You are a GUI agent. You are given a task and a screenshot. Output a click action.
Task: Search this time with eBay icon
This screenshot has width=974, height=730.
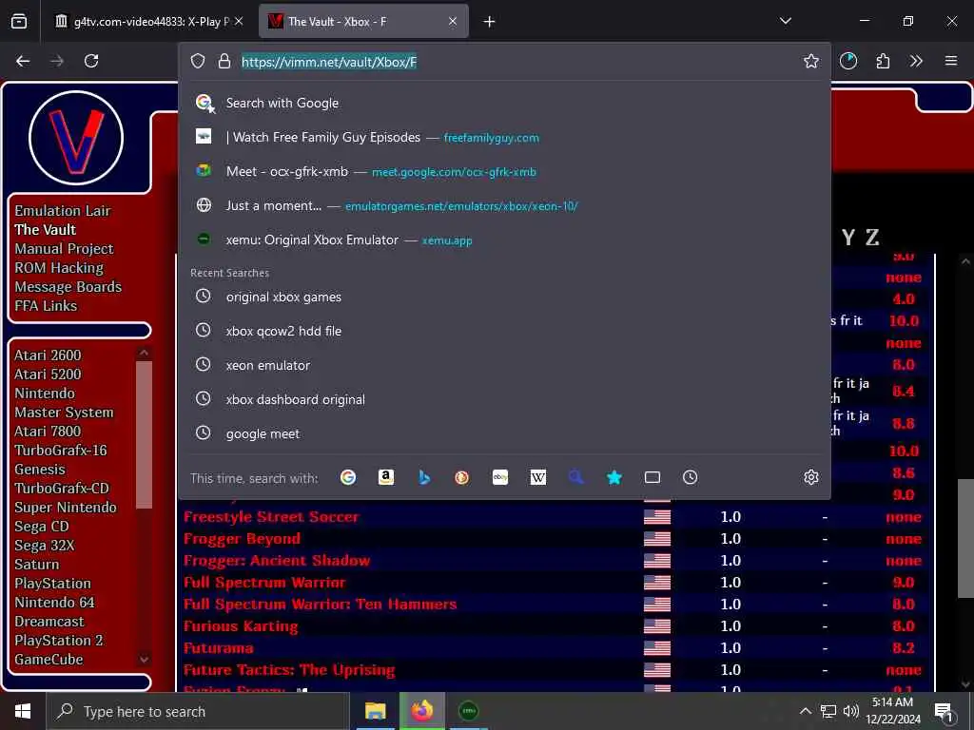(500, 477)
